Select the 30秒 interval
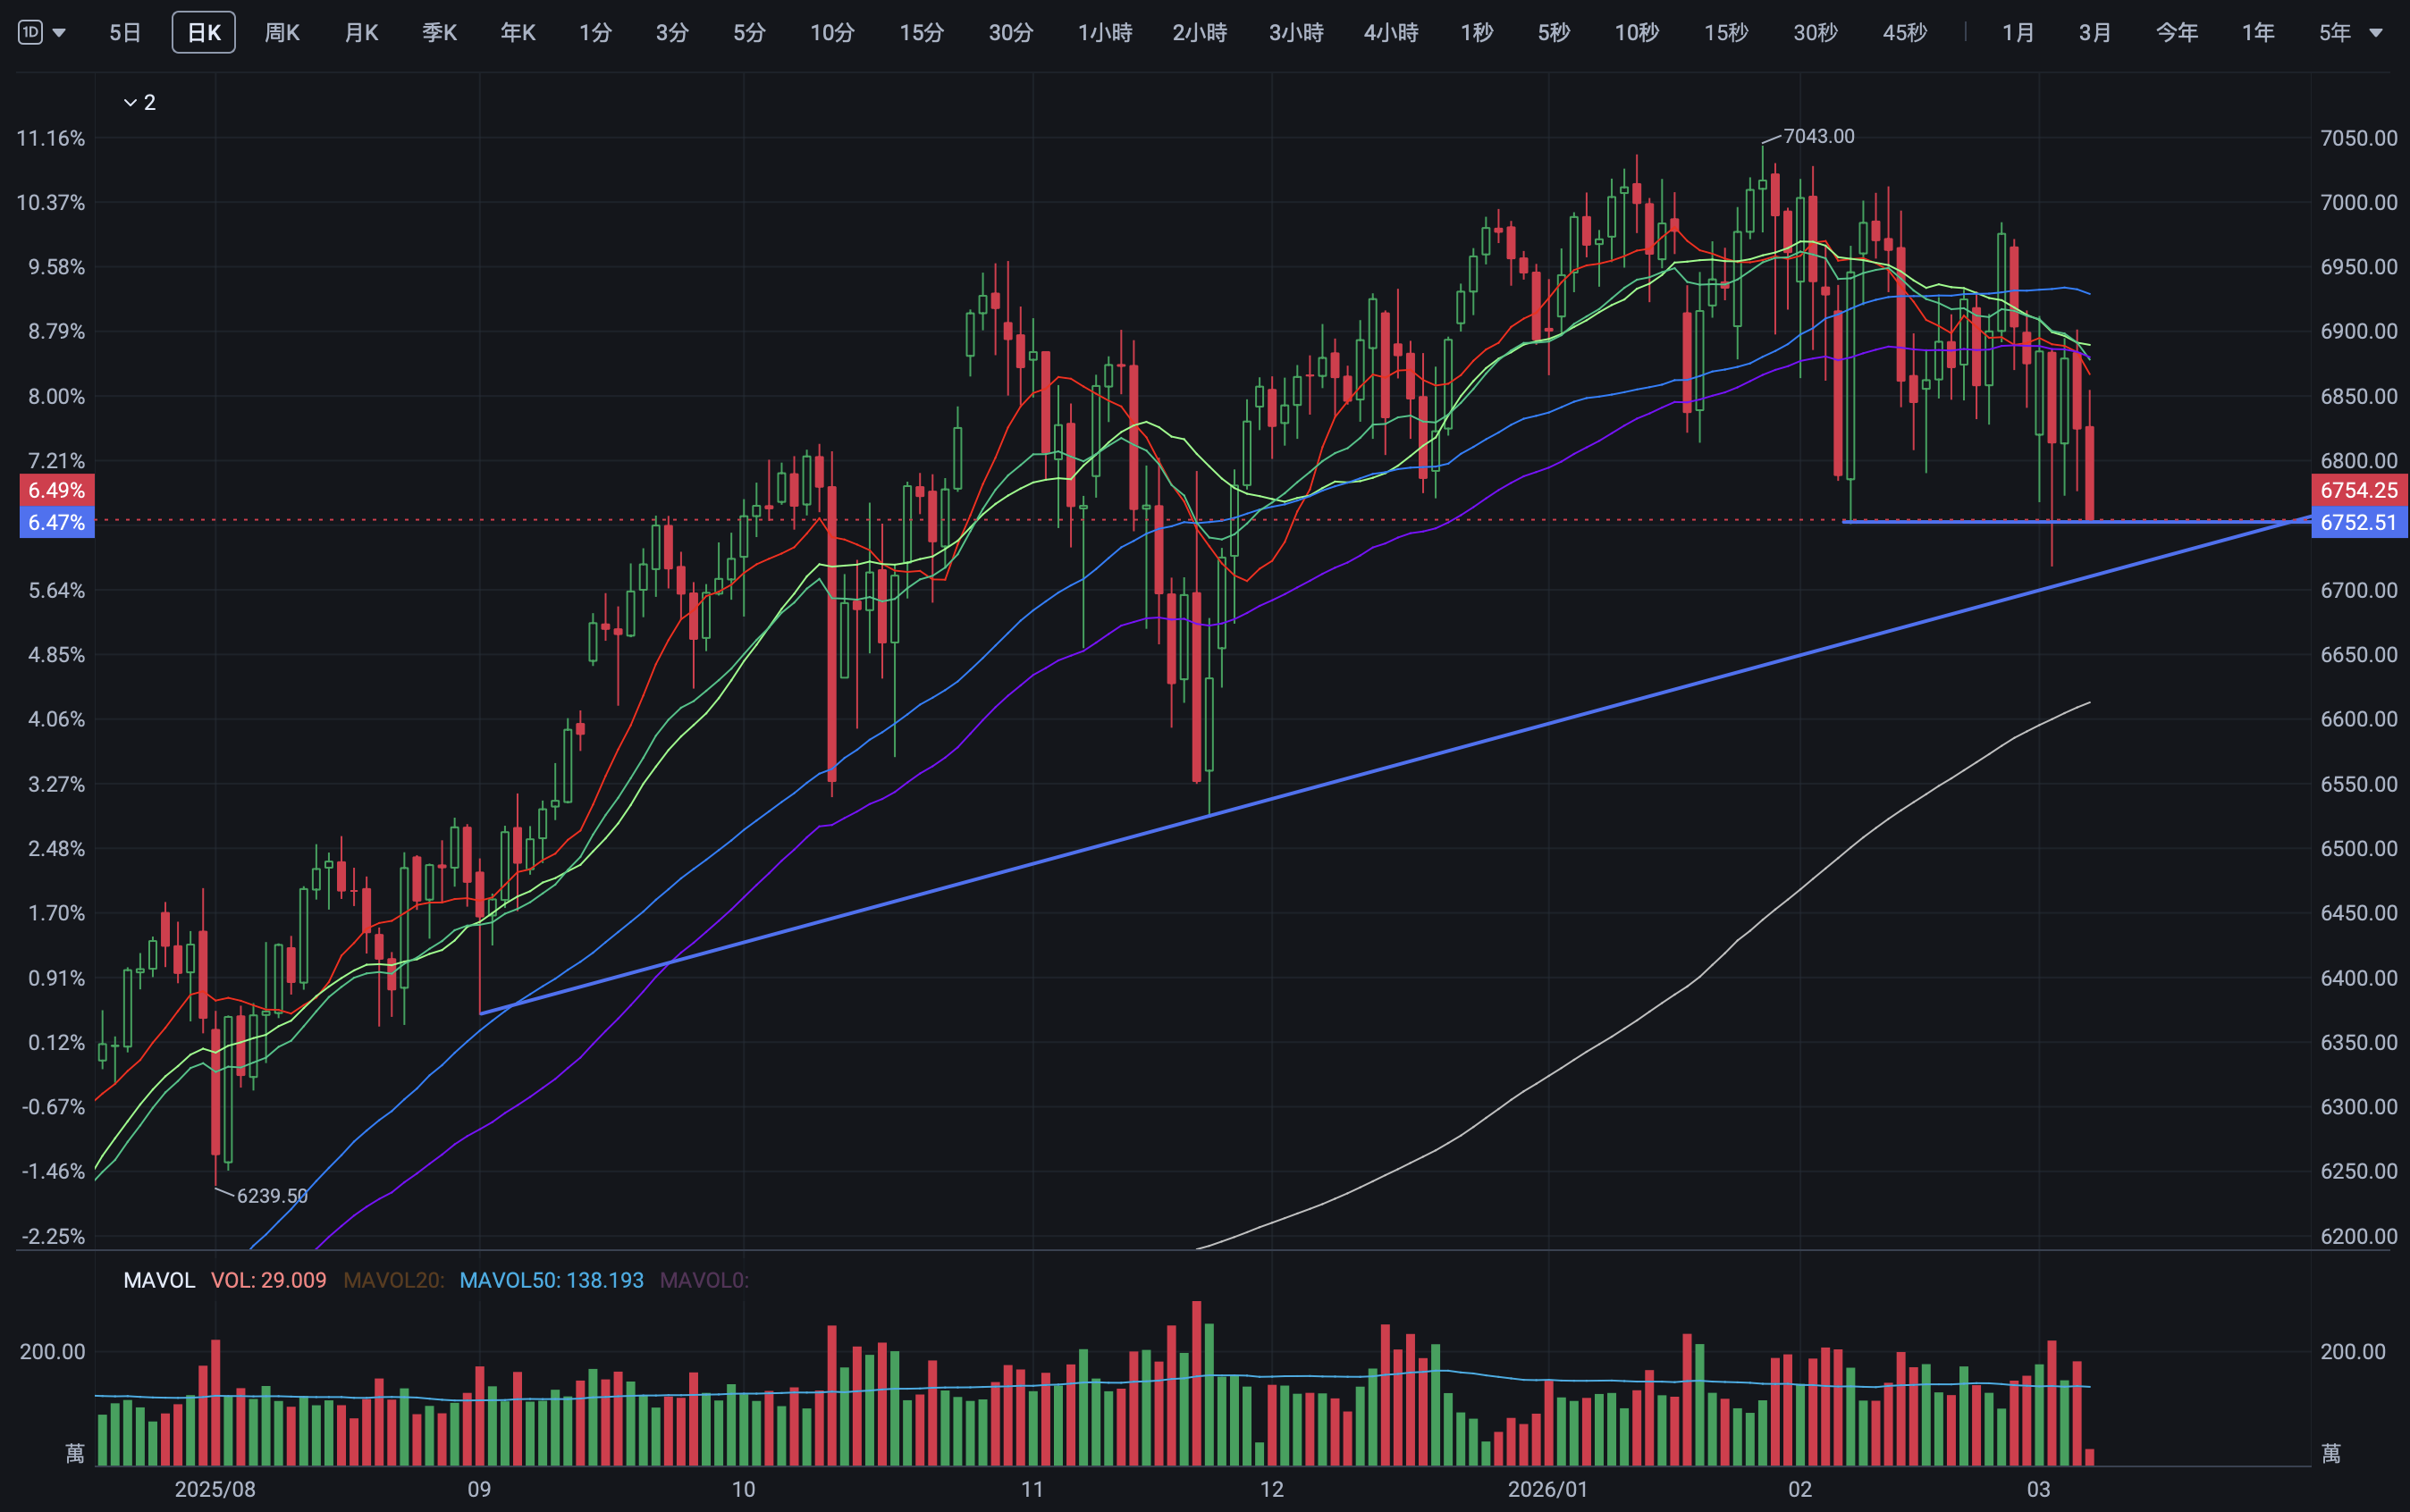 (x=1815, y=33)
